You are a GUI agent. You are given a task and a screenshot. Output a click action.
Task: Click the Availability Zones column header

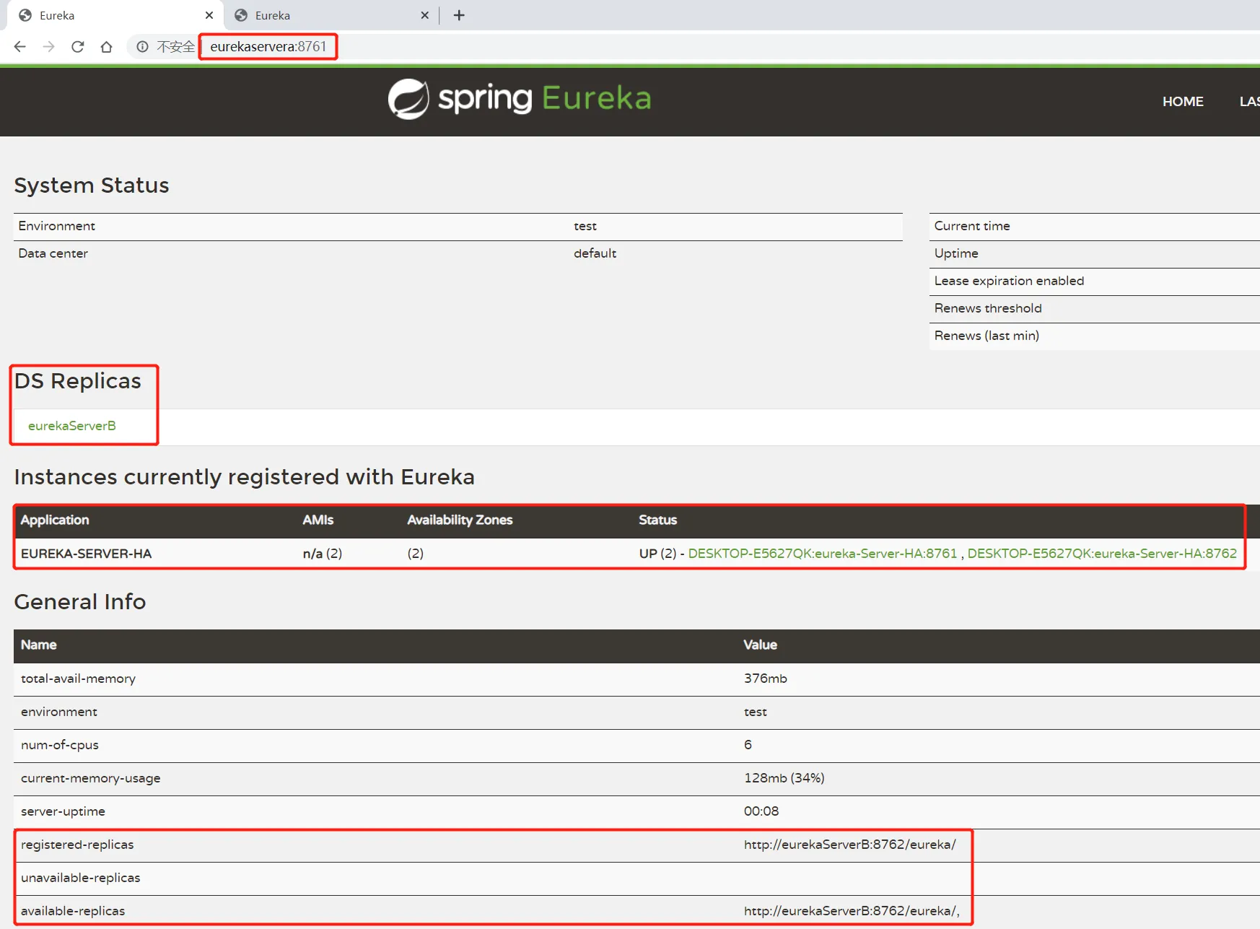point(460,520)
